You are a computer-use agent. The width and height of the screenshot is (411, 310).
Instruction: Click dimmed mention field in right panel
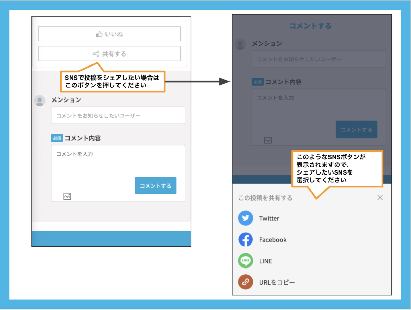tap(319, 59)
